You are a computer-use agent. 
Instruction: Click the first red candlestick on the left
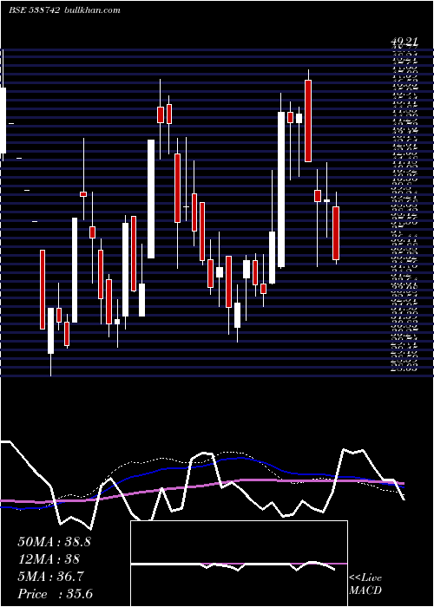coord(43,290)
